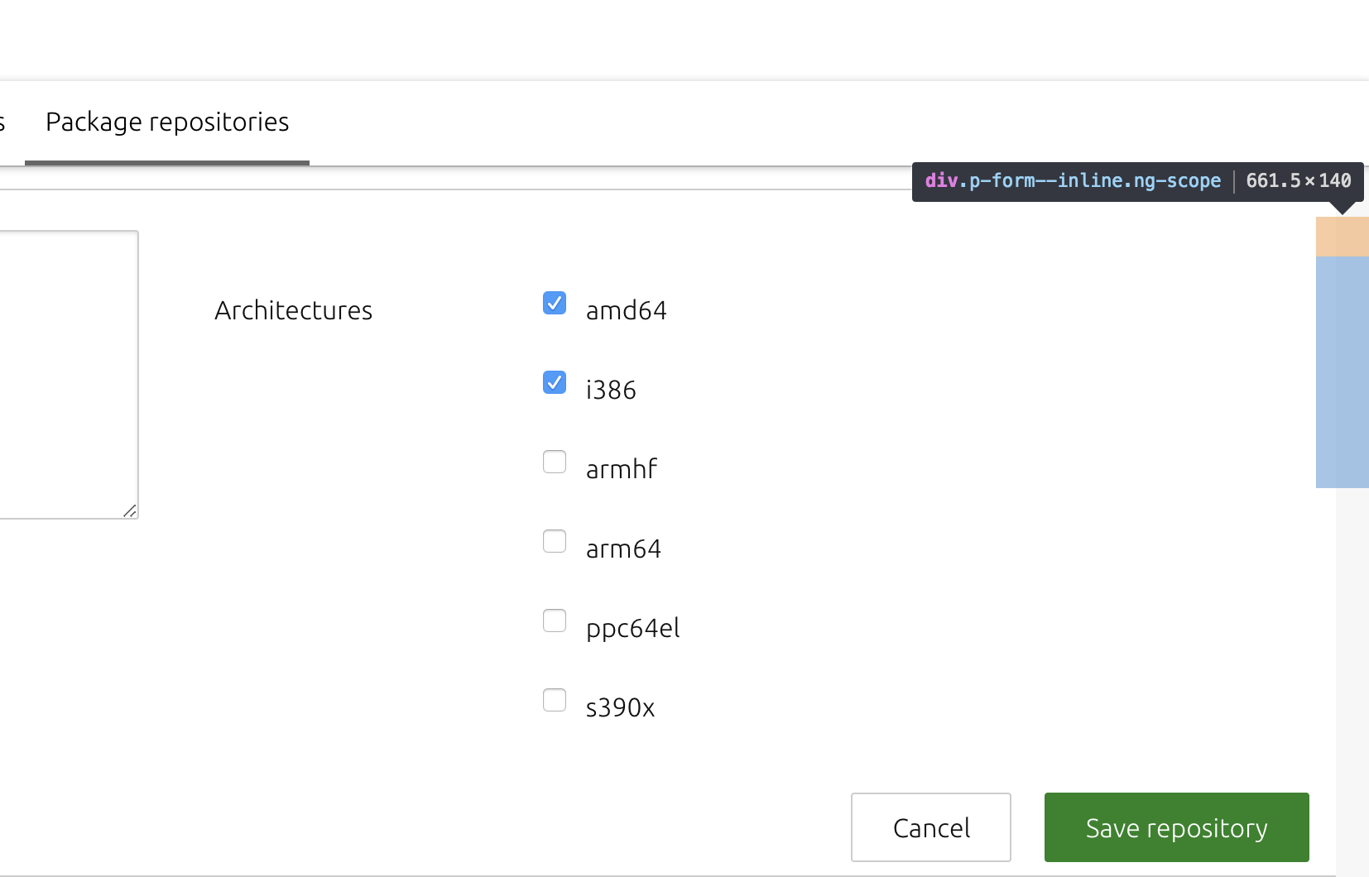This screenshot has height=877, width=1369.
Task: Click the i386 label text
Action: pyautogui.click(x=611, y=390)
